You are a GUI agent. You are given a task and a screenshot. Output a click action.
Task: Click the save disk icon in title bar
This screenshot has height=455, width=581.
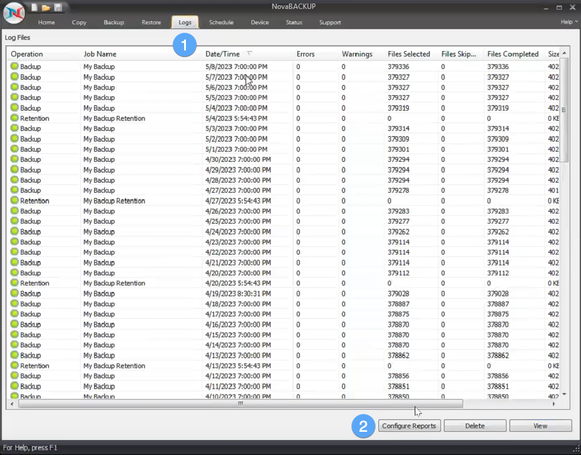point(58,7)
